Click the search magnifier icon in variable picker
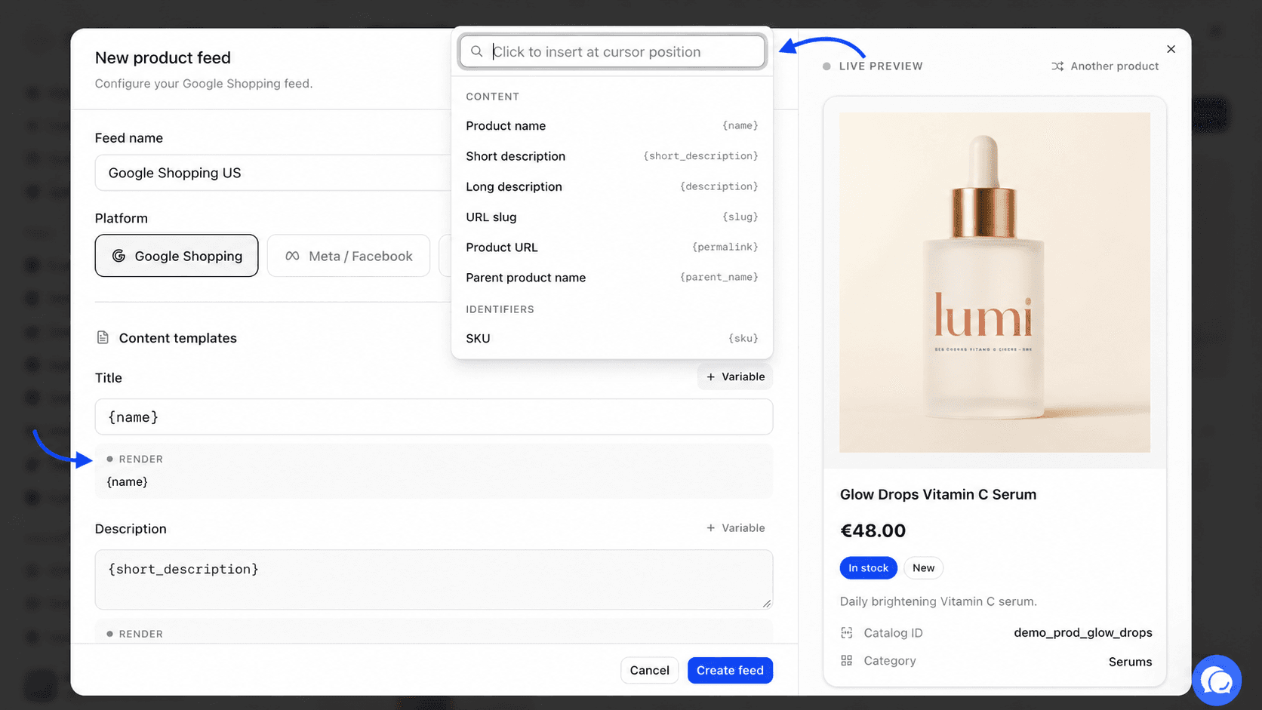Viewport: 1262px width, 710px height. [476, 51]
